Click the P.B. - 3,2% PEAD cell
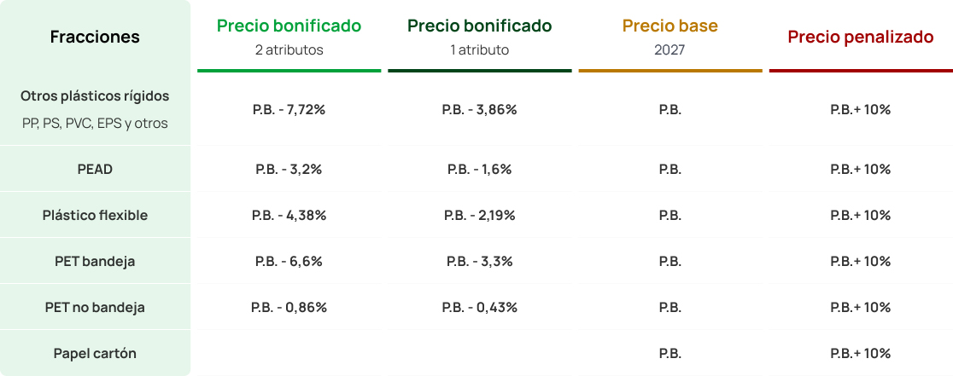The height and width of the screenshot is (376, 953). (x=289, y=169)
